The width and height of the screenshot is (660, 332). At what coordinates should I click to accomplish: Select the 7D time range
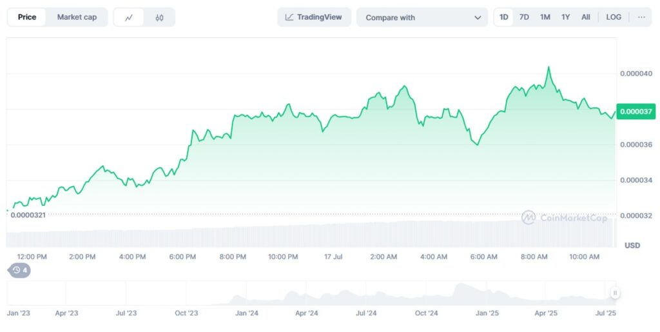(524, 17)
